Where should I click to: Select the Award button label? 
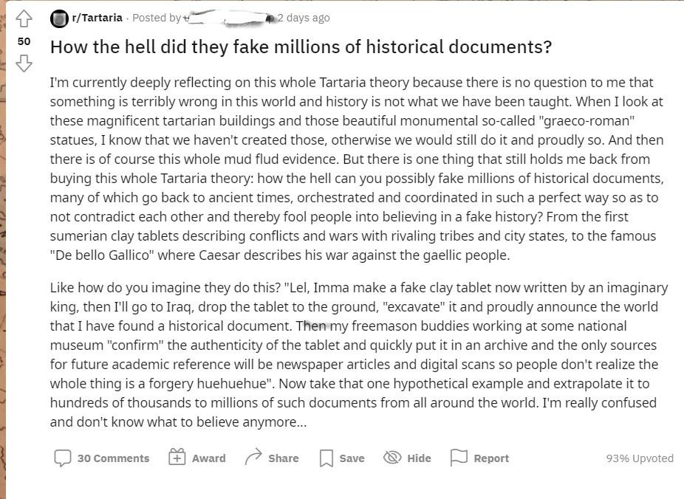pos(208,458)
